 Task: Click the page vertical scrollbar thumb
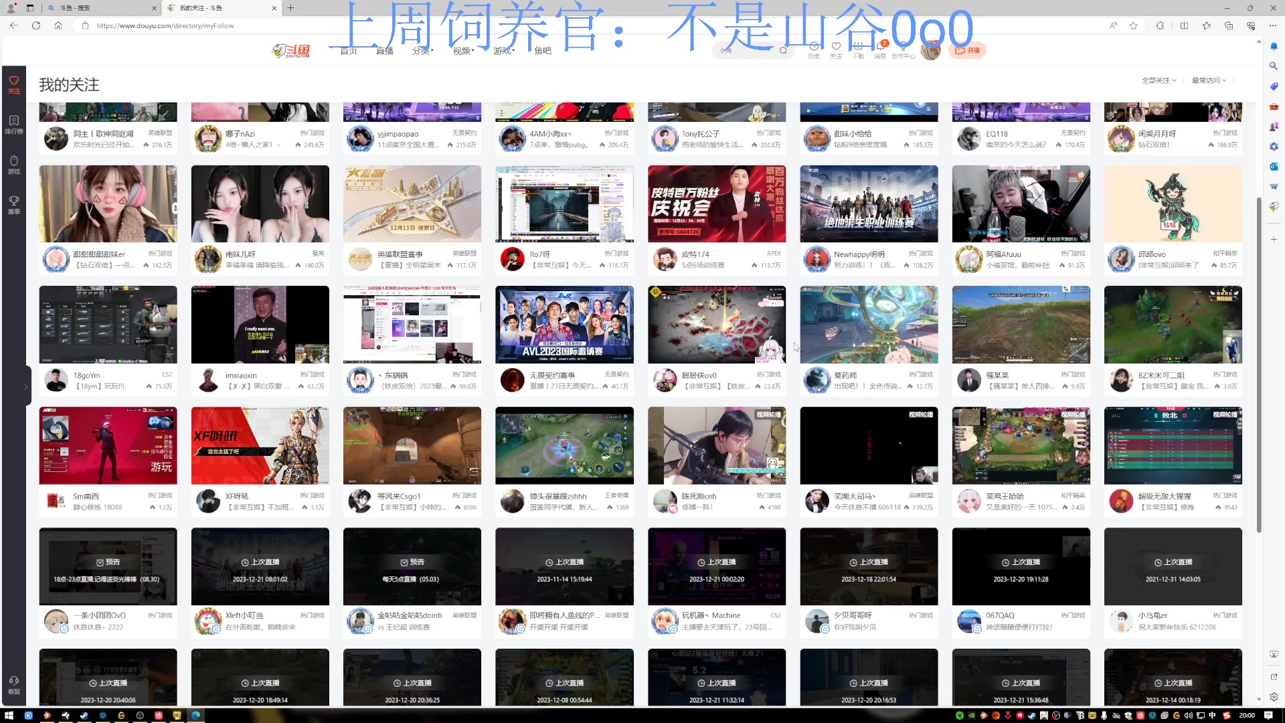(1258, 365)
